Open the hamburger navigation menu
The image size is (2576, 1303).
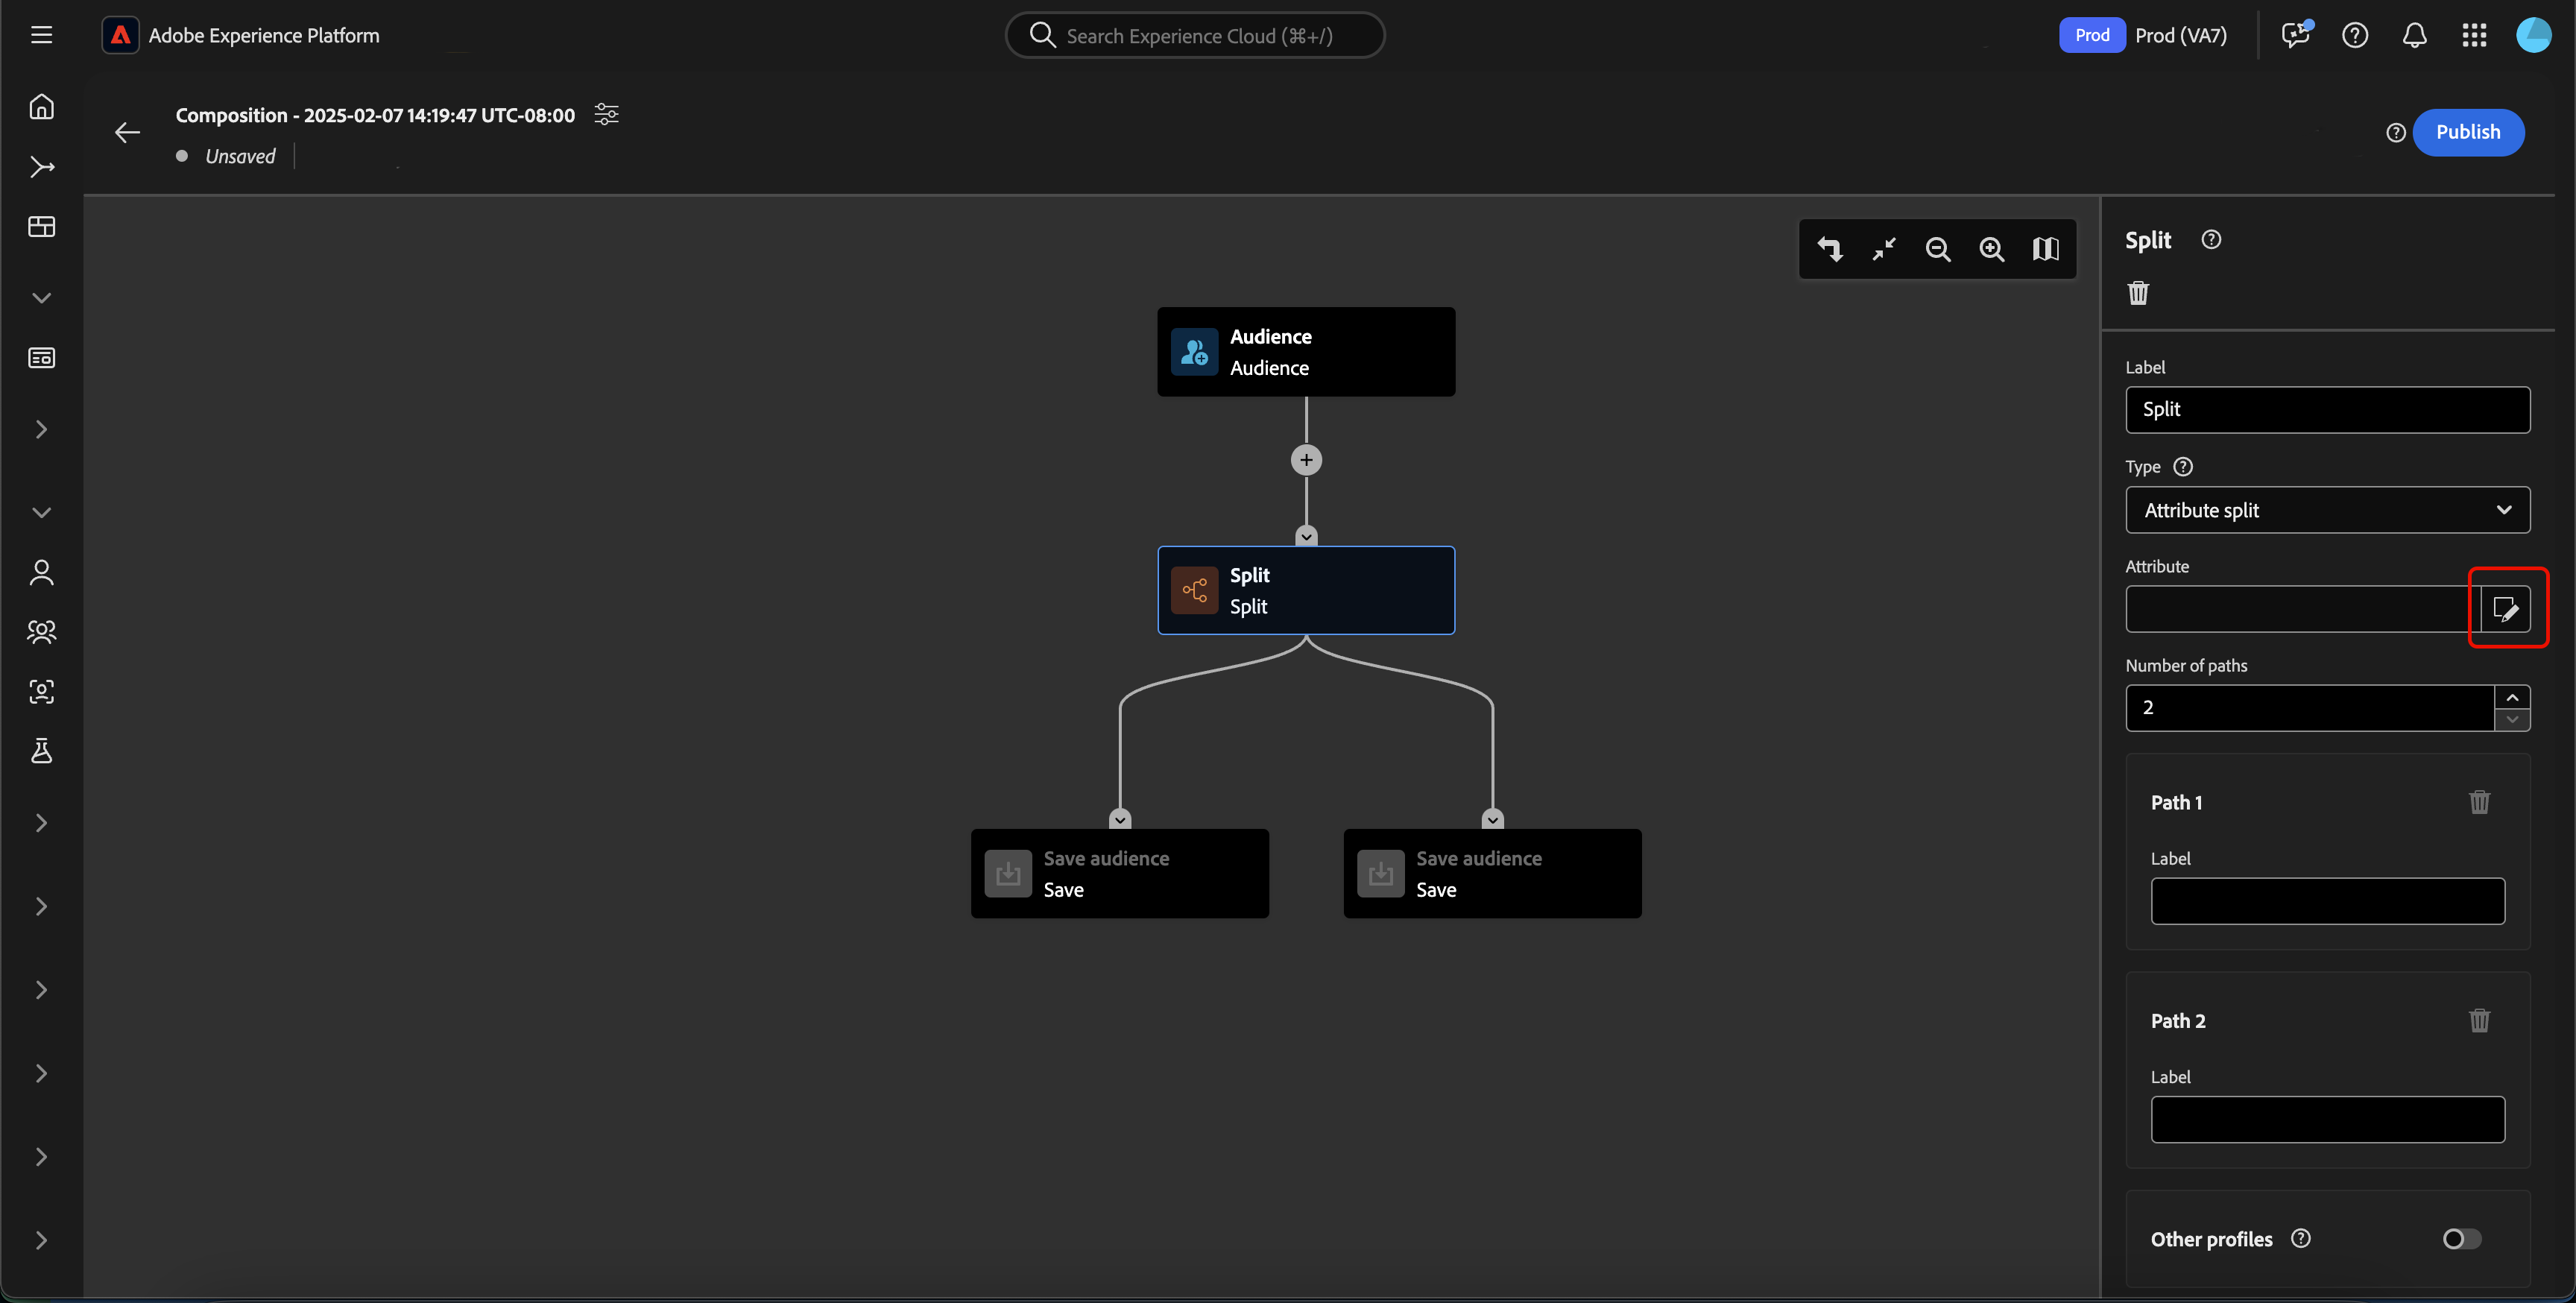coord(41,36)
